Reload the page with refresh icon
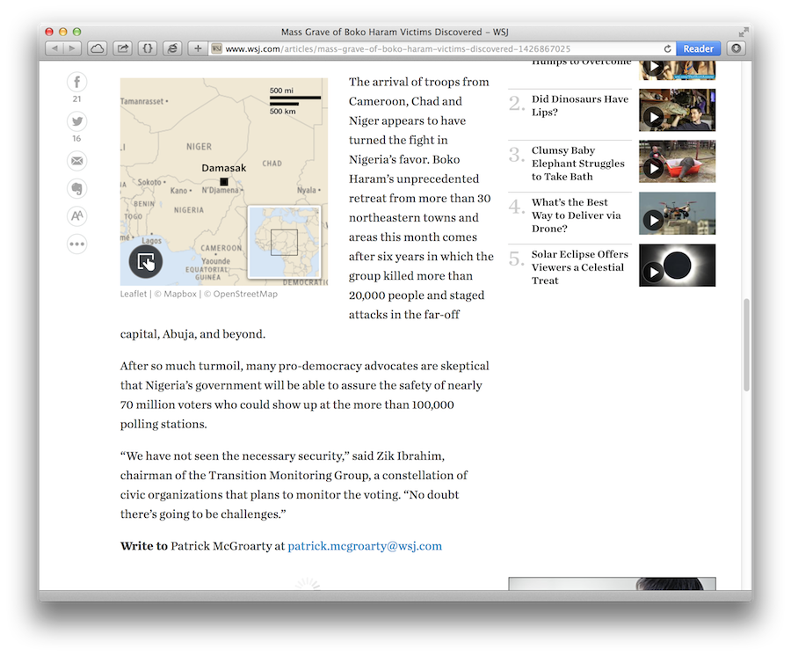Viewport: 791px width, 656px height. point(667,49)
